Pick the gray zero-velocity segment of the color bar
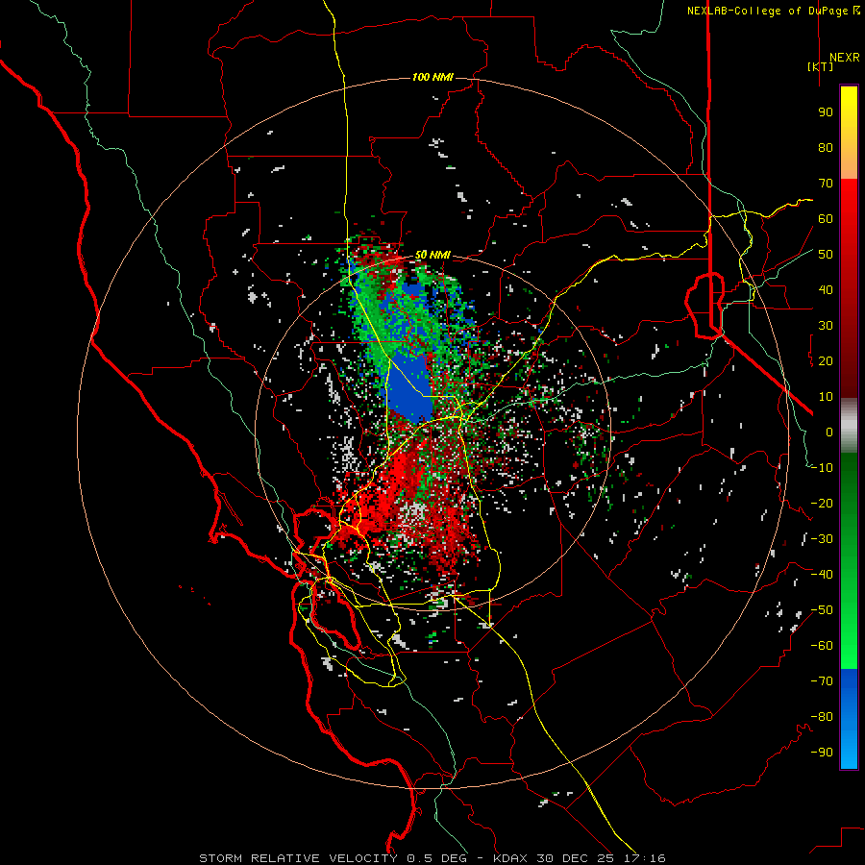The height and width of the screenshot is (865, 865). click(x=849, y=426)
